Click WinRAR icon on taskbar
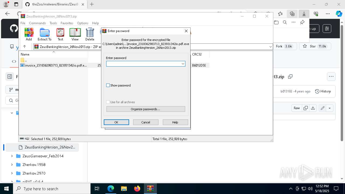The width and height of the screenshot is (345, 194). [x=150, y=189]
